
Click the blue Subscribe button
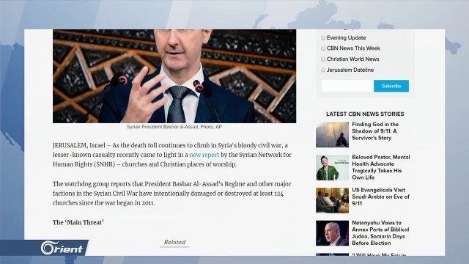click(391, 86)
